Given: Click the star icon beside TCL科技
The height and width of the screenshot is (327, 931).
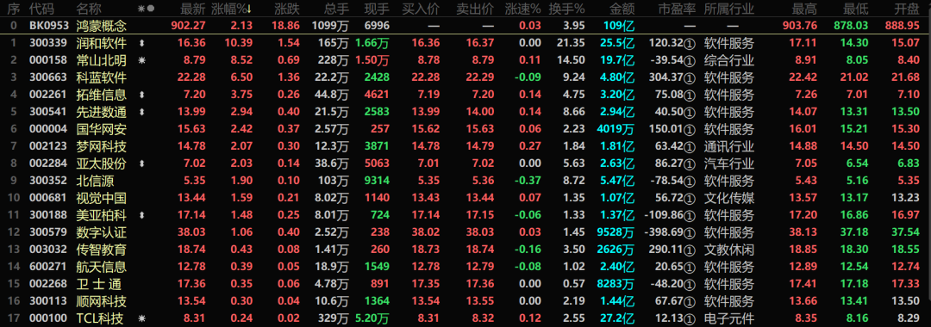Looking at the screenshot, I should (141, 318).
